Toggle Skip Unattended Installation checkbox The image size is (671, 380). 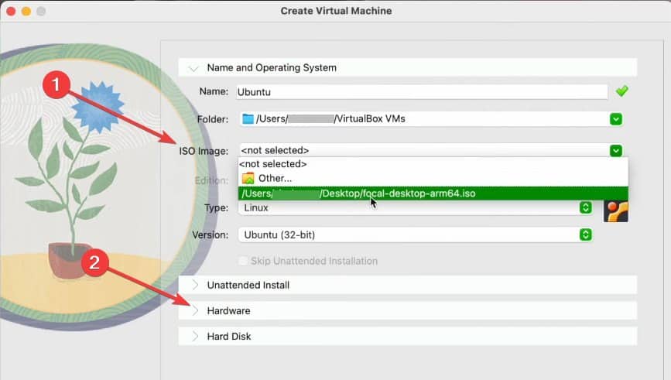[x=243, y=261]
